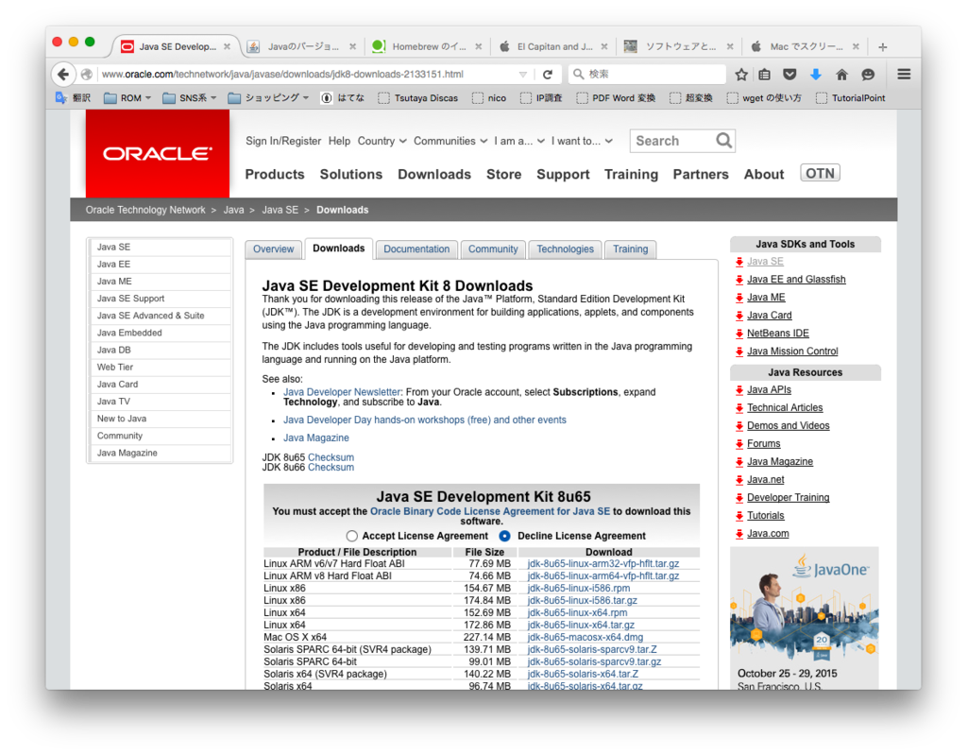Screen dimensions: 967x755
Task: Go to the browser home icon
Action: [x=841, y=74]
